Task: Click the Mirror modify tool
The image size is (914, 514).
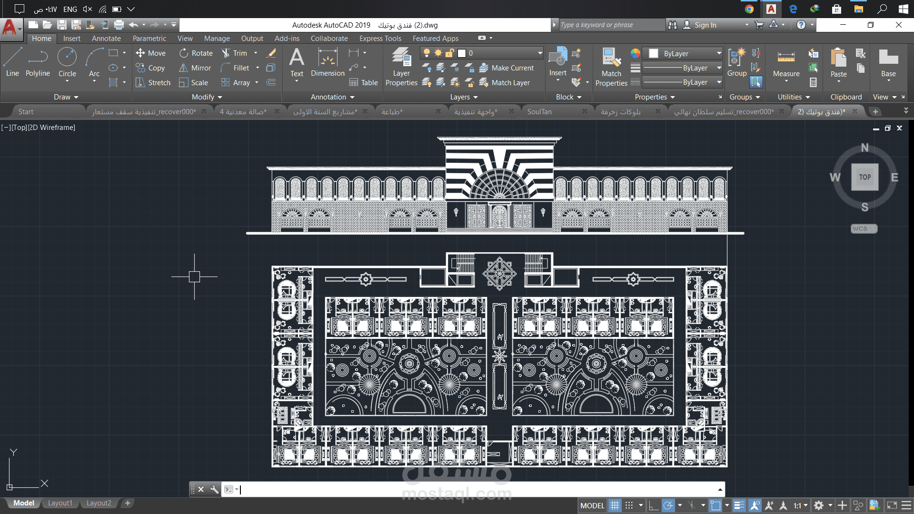Action: (195, 68)
